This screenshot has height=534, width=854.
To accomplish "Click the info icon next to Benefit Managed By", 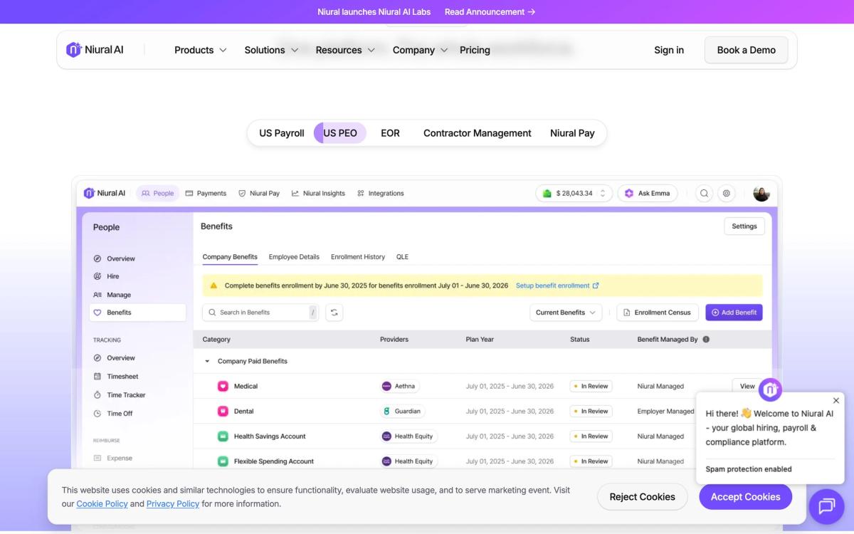I will click(706, 340).
